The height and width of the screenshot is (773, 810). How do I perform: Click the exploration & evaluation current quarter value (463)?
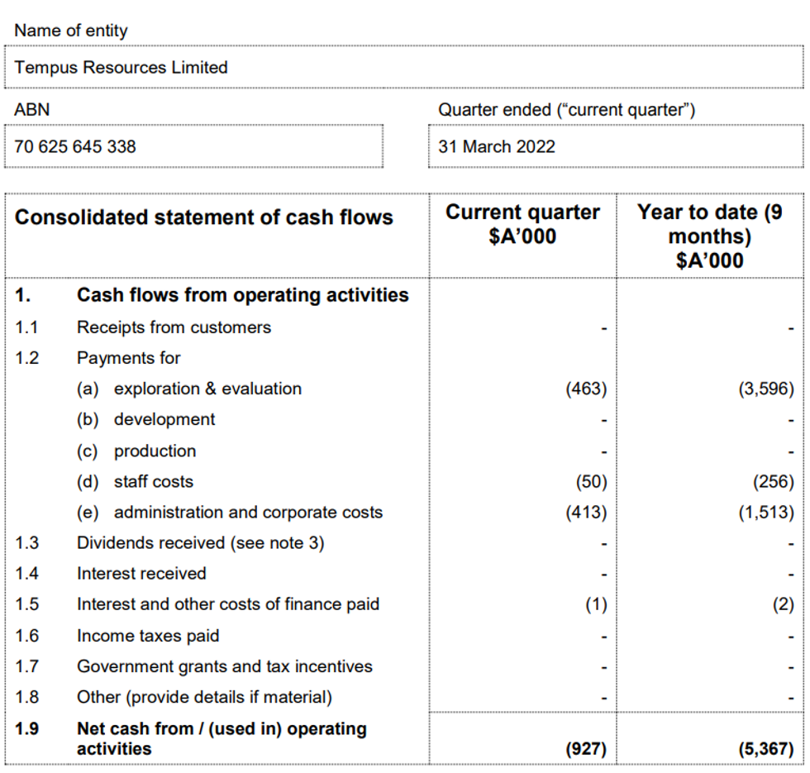(x=586, y=389)
